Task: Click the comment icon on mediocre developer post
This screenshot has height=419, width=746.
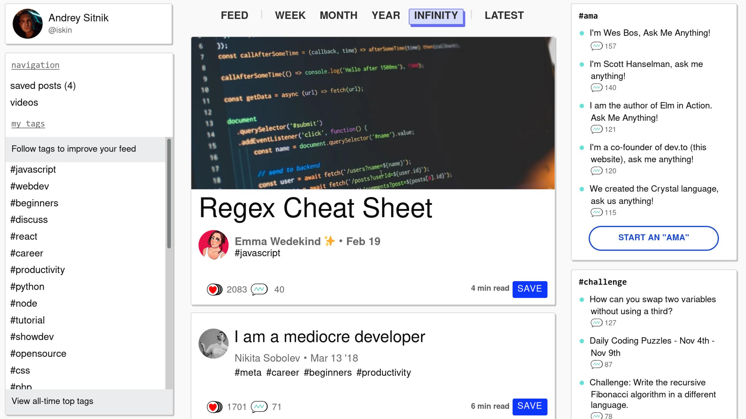Action: pyautogui.click(x=259, y=407)
